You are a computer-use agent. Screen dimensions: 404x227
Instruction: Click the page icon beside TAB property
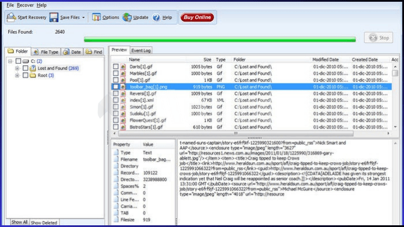pos(116,213)
